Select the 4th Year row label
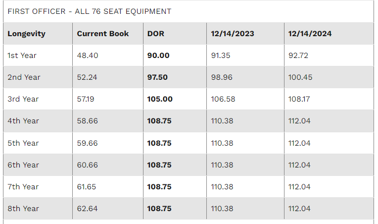 [23, 121]
